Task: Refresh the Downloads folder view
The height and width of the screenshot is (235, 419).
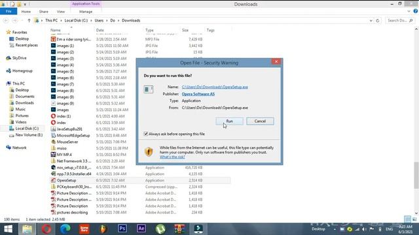Action: click(378, 20)
